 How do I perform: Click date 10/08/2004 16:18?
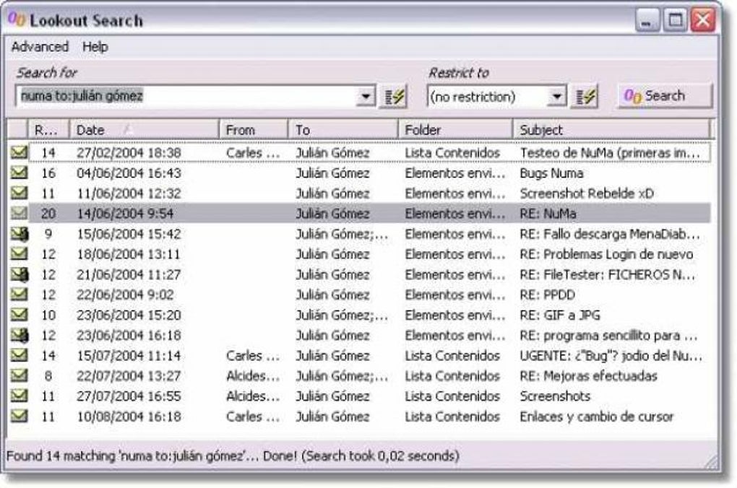point(129,416)
